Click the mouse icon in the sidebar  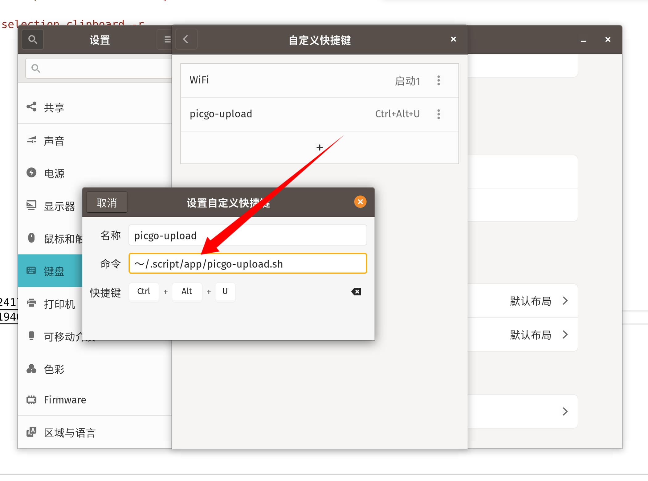point(31,238)
